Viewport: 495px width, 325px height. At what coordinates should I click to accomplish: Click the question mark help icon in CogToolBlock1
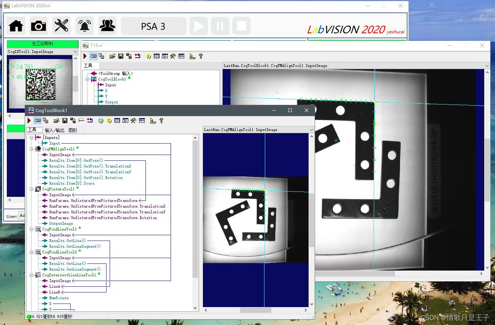[162, 121]
